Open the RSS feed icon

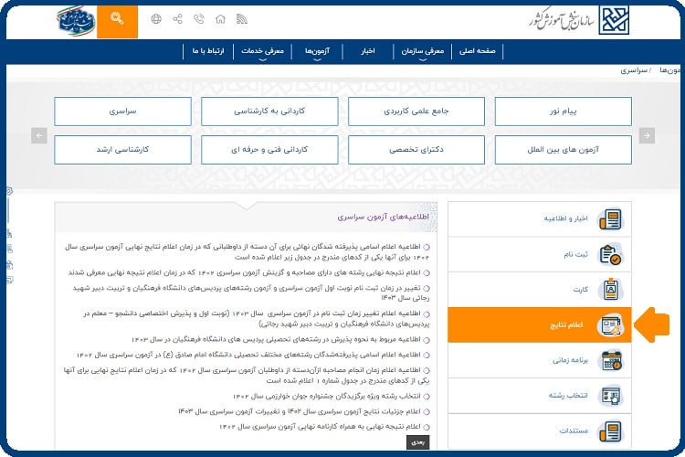(x=242, y=19)
